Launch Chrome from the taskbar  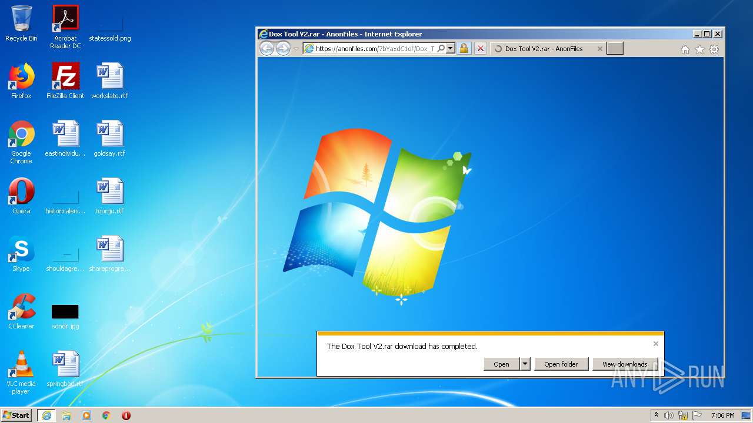coord(106,415)
